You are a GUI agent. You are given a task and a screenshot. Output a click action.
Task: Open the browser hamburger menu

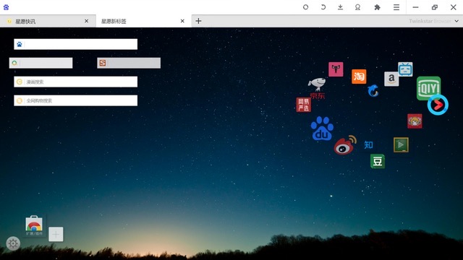click(396, 7)
